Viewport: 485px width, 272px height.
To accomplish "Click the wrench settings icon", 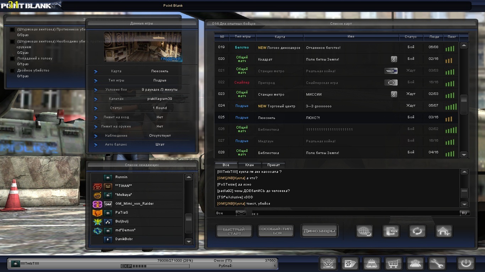I will tap(437, 263).
